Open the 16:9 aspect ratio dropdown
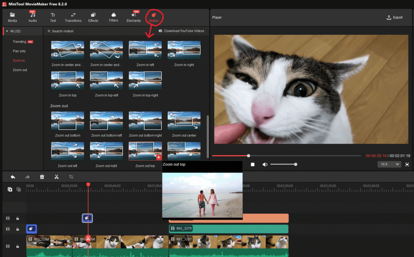 pos(389,164)
